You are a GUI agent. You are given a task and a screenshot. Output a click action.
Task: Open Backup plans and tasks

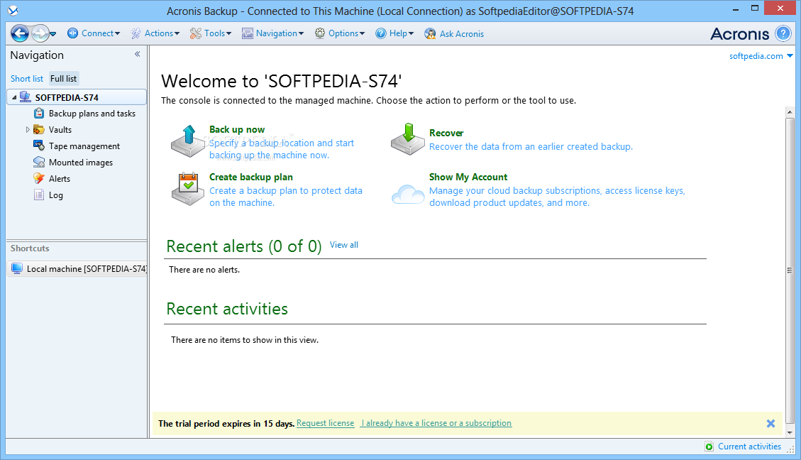click(x=92, y=114)
